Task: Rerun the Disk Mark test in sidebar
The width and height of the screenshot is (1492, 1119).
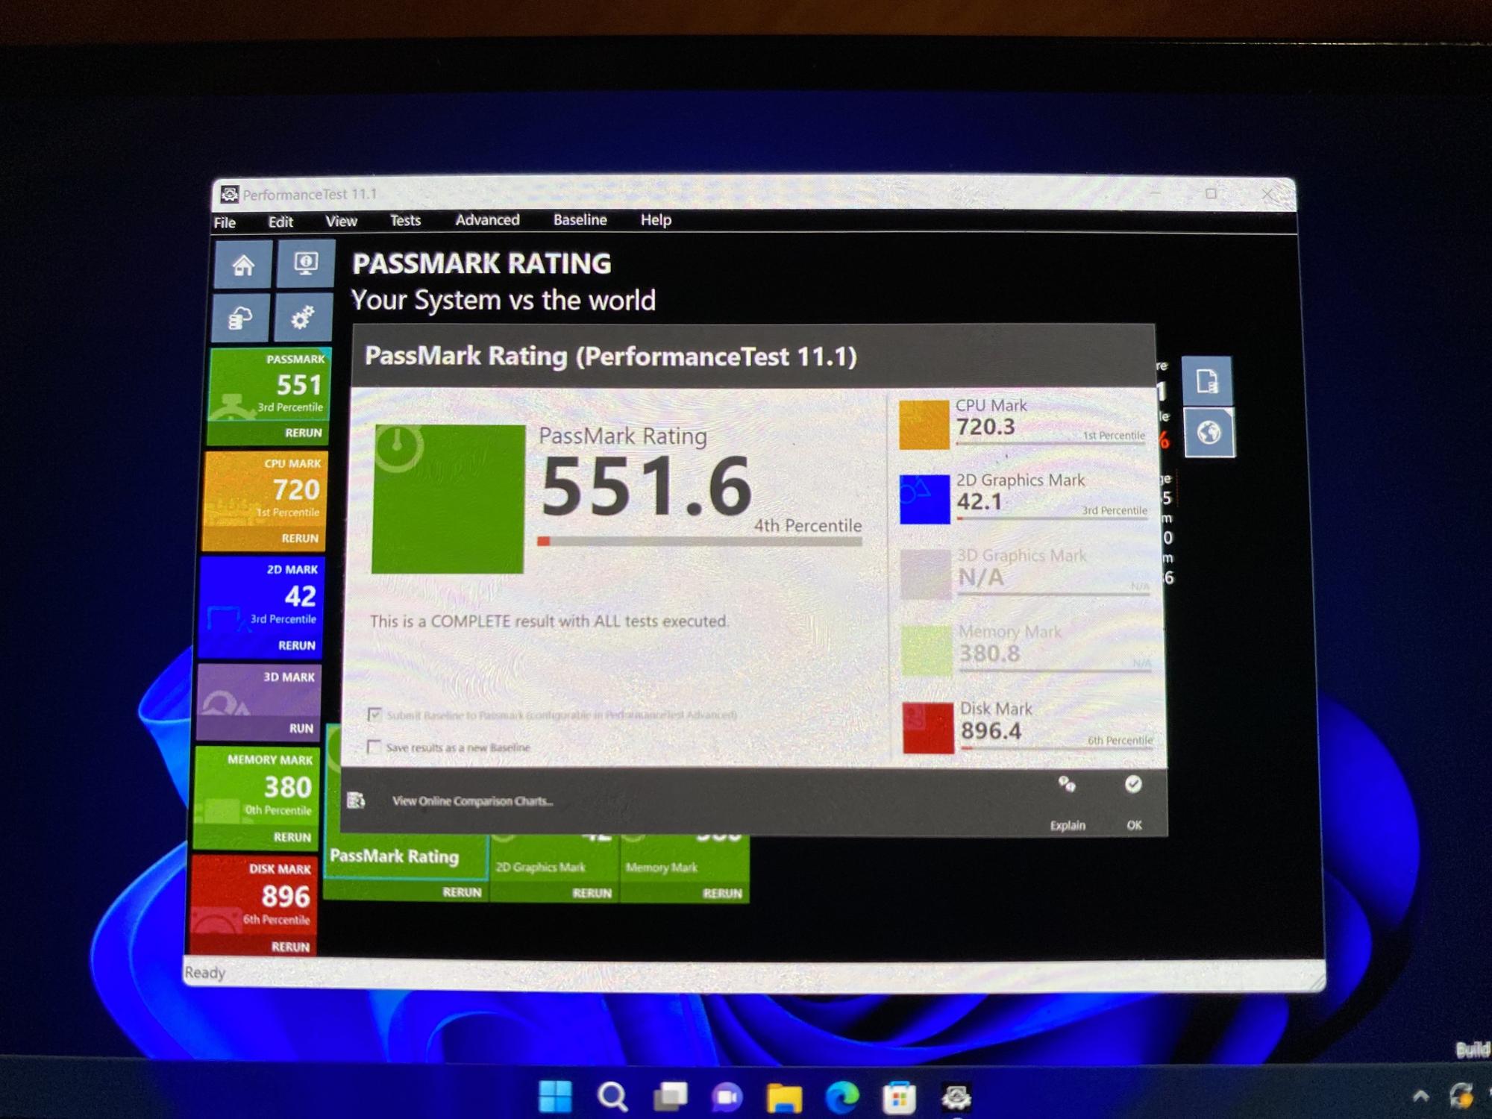Action: click(290, 947)
